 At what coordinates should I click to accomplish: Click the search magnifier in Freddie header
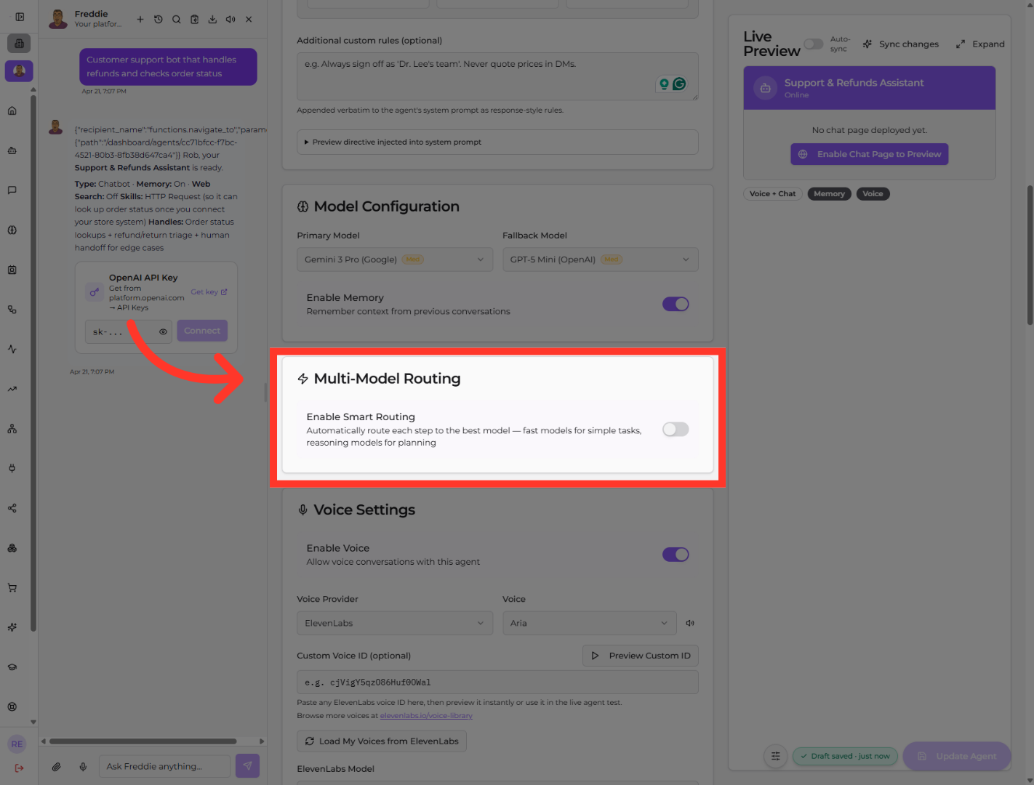[177, 20]
